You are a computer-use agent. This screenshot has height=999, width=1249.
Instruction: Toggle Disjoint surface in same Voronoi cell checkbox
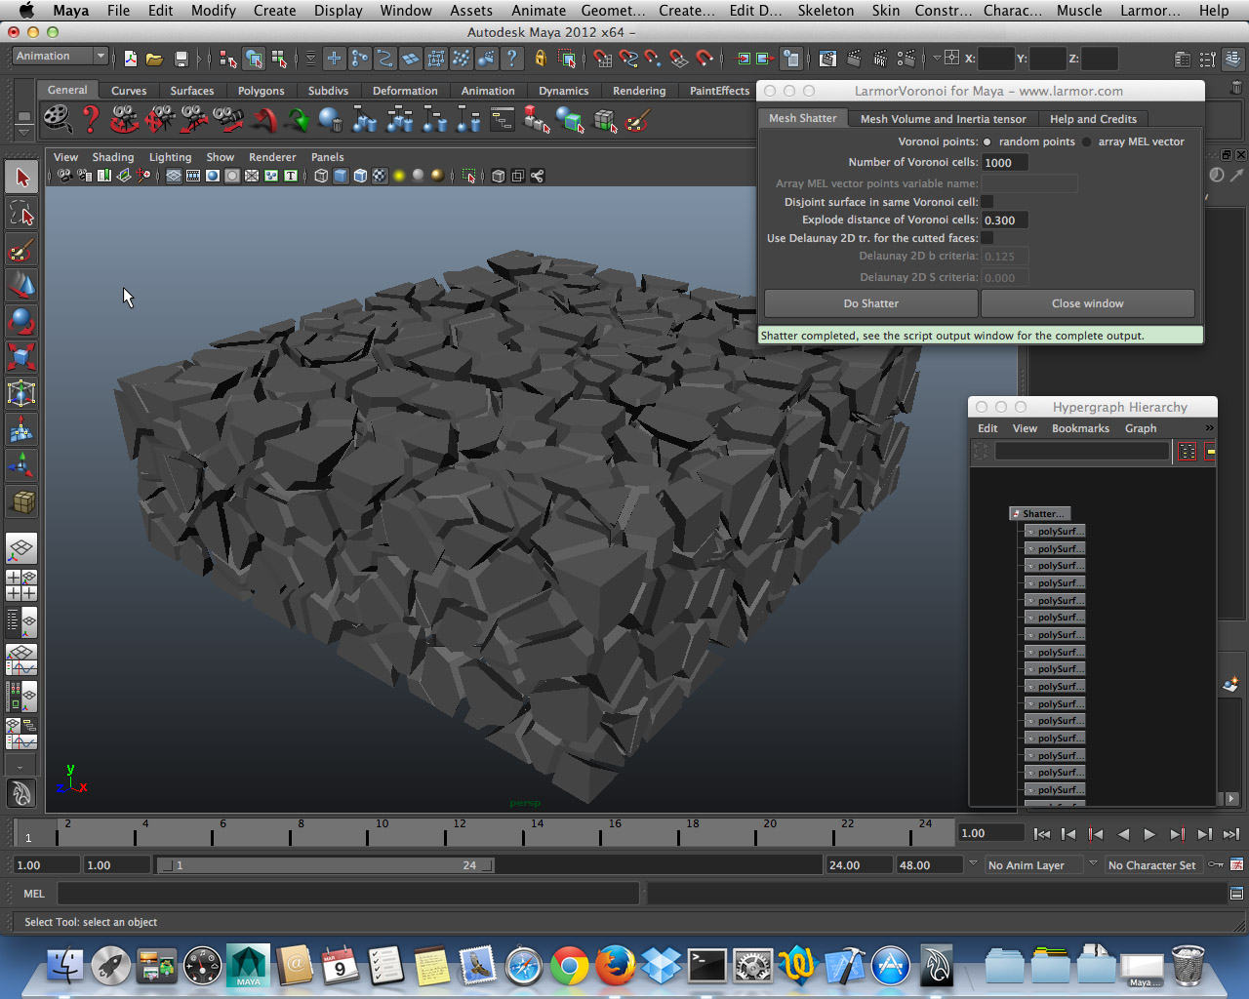click(x=987, y=202)
